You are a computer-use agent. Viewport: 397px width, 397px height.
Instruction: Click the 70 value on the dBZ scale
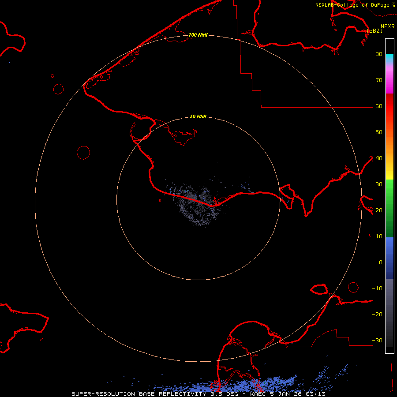point(379,80)
